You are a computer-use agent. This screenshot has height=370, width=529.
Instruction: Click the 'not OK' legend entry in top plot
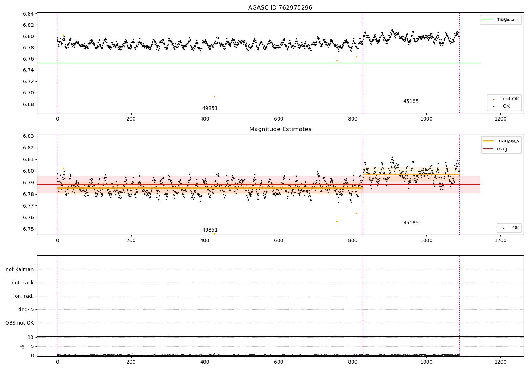pos(506,99)
